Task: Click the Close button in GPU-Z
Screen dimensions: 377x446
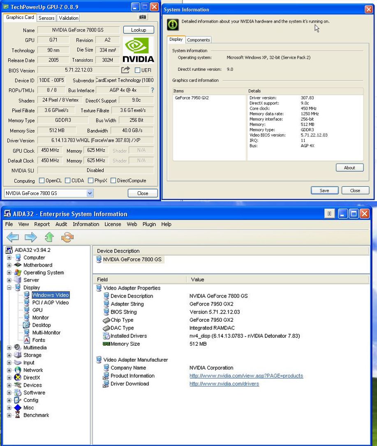Action: click(x=143, y=193)
